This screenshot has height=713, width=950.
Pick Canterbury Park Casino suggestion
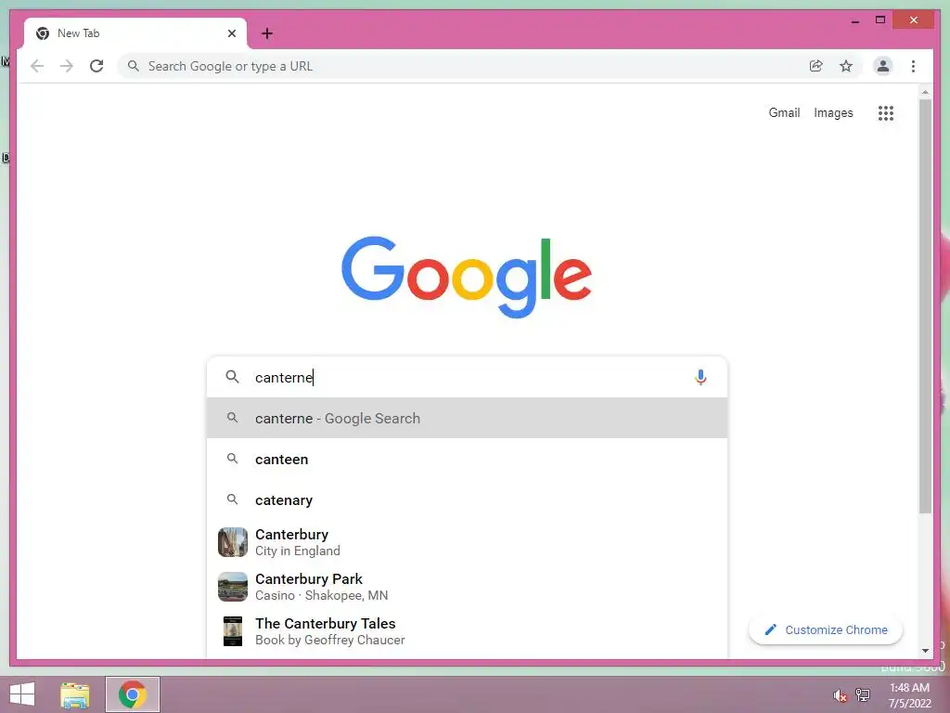pyautogui.click(x=467, y=587)
